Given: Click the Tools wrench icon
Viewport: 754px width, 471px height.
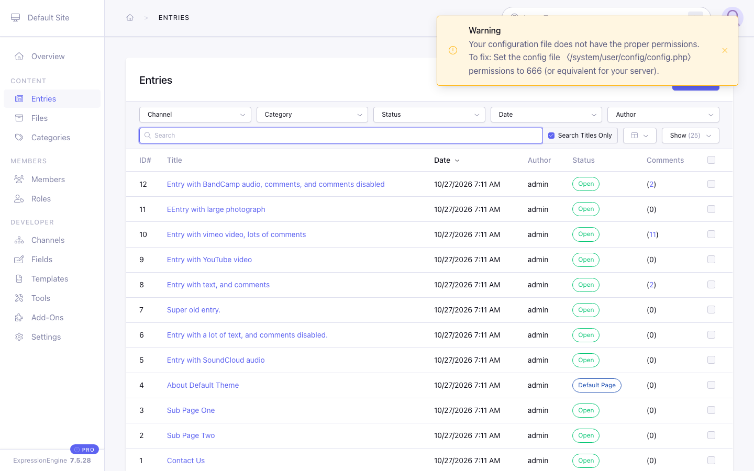Looking at the screenshot, I should (19, 298).
